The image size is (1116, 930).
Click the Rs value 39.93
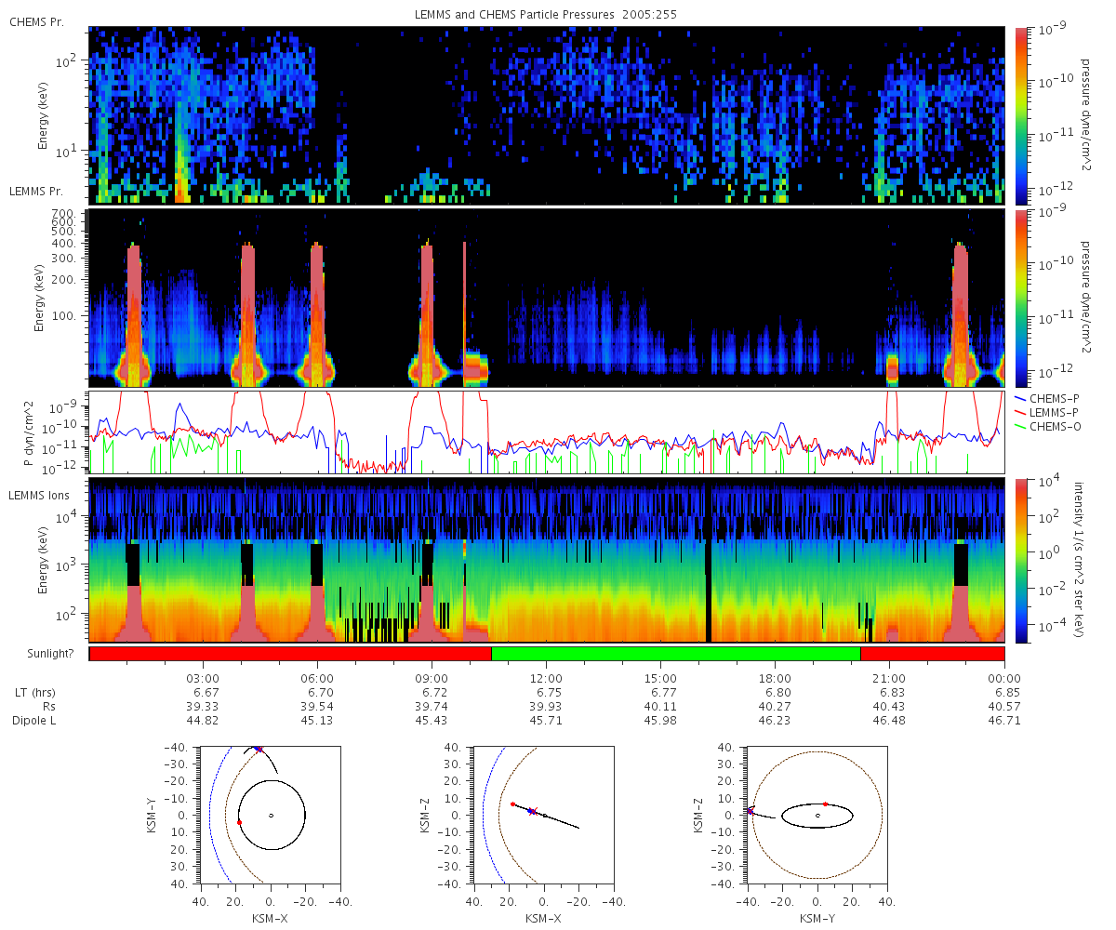(x=546, y=707)
